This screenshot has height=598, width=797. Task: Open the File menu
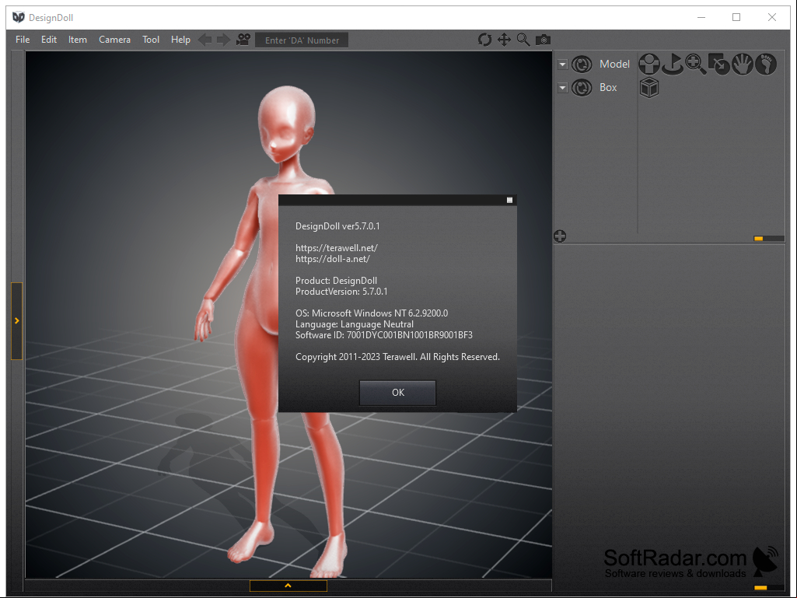click(23, 40)
